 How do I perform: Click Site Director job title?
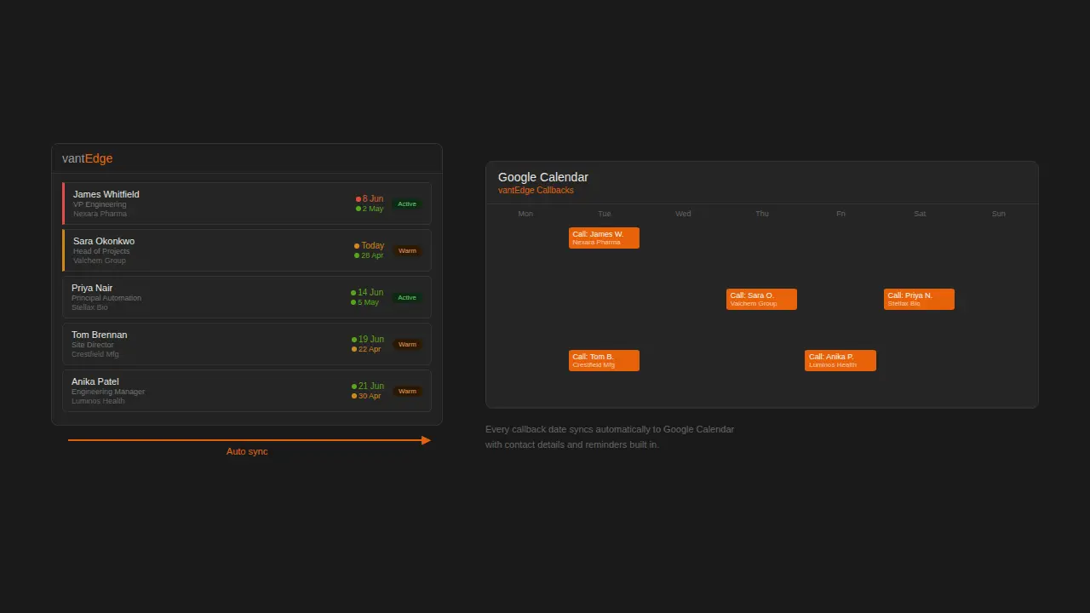pyautogui.click(x=93, y=345)
